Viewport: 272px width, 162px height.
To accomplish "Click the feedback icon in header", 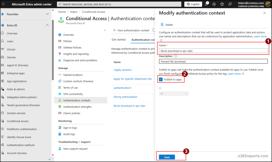I will 230,4.
